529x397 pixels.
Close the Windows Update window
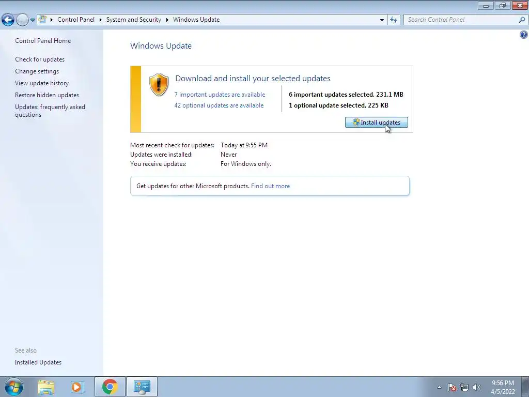tap(520, 5)
